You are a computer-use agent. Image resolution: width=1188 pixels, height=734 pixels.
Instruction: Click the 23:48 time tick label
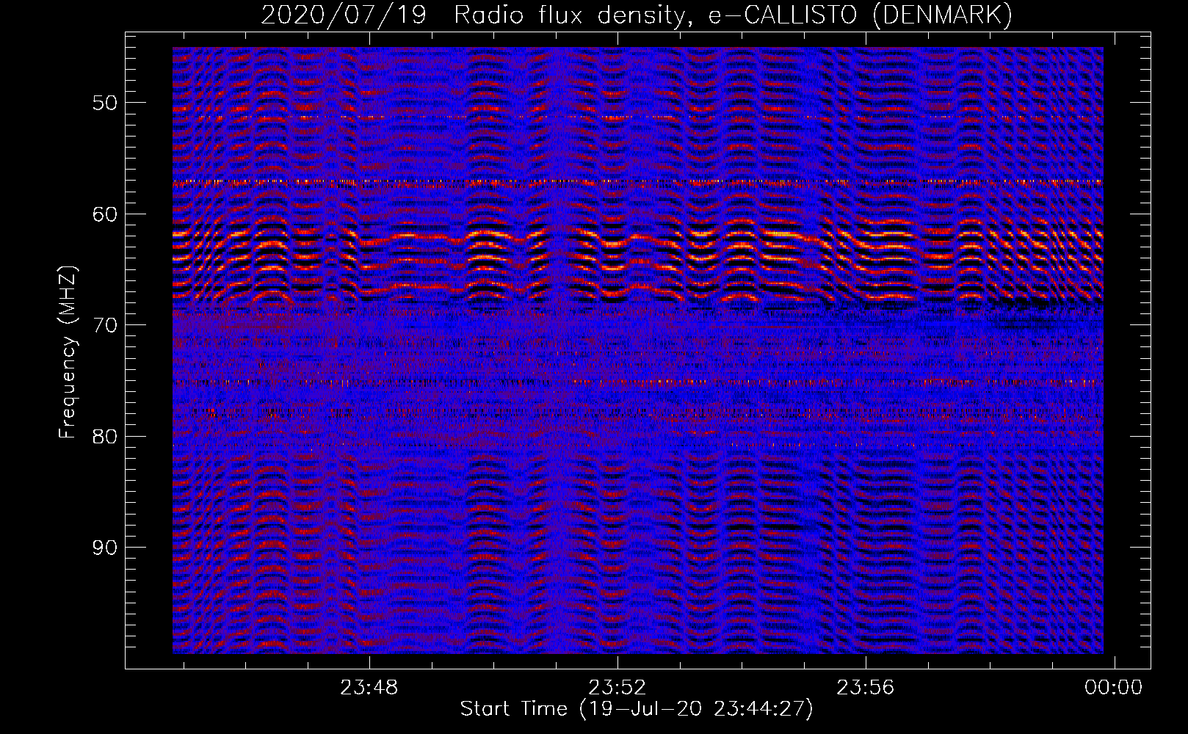tap(369, 688)
